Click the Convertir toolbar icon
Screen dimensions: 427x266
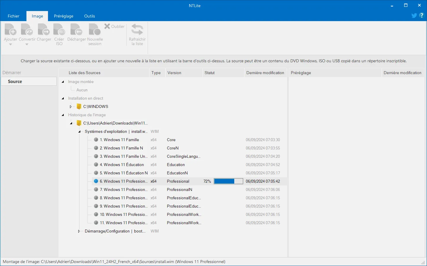point(27,30)
